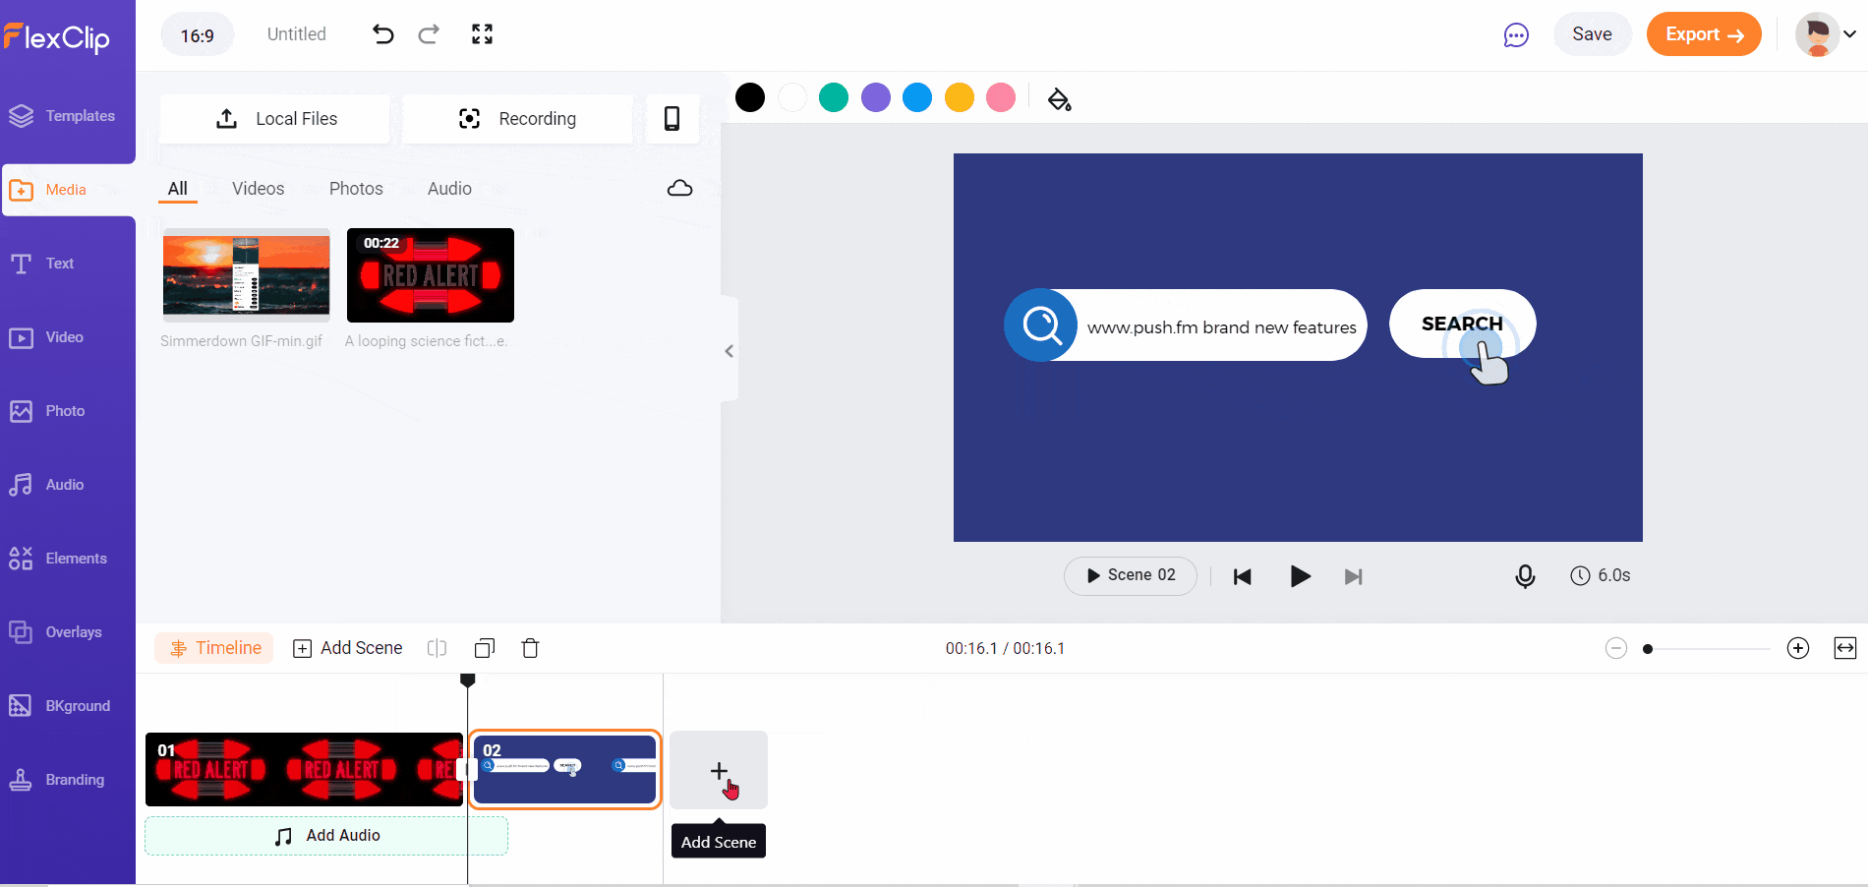Select the purple color swatch

point(876,97)
